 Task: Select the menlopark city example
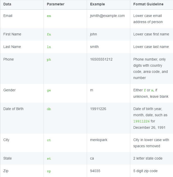click(99, 140)
